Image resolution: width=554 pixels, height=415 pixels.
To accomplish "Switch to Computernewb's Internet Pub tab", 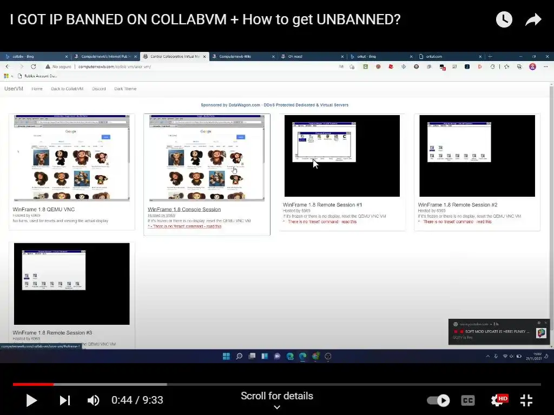I will point(105,56).
